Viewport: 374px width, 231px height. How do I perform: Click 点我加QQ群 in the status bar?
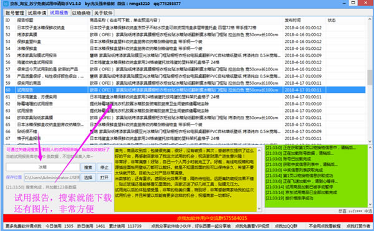(286, 226)
